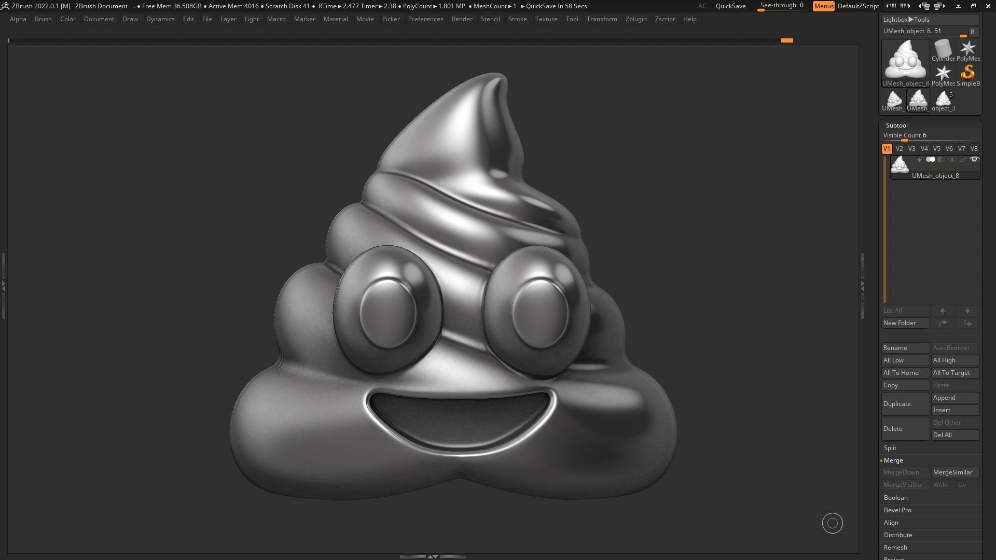Click the Duplicate subtool button
The width and height of the screenshot is (996, 560).
905,404
